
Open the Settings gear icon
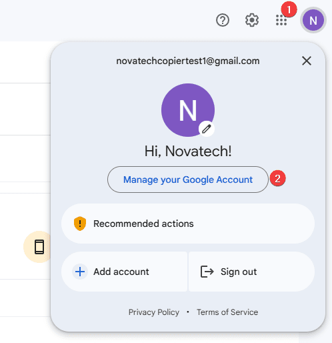coord(252,20)
